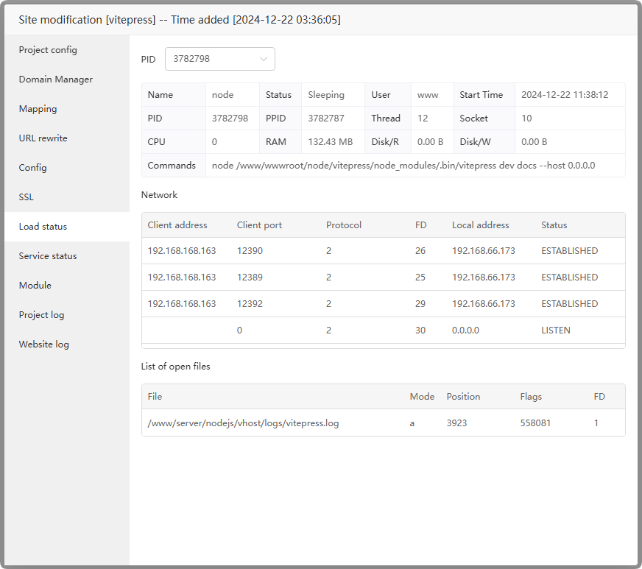Switch to Service status tab

[x=48, y=256]
